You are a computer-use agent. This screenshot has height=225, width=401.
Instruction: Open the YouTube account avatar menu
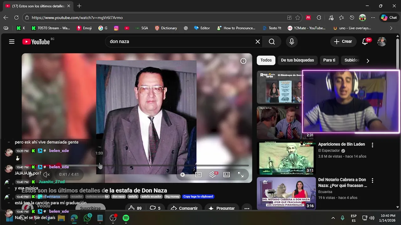click(382, 42)
